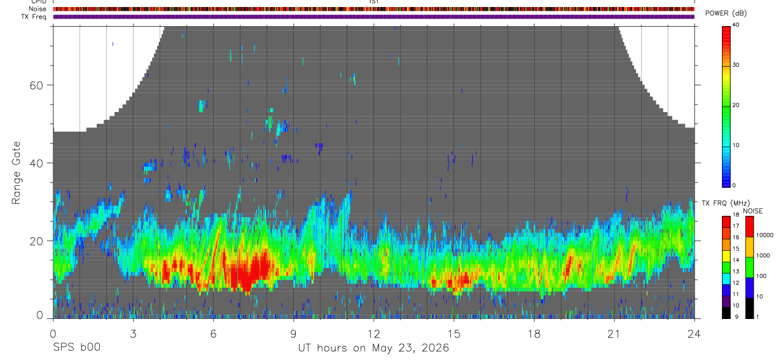
Task: Click the purple TX Freq strip bar
Action: click(373, 17)
